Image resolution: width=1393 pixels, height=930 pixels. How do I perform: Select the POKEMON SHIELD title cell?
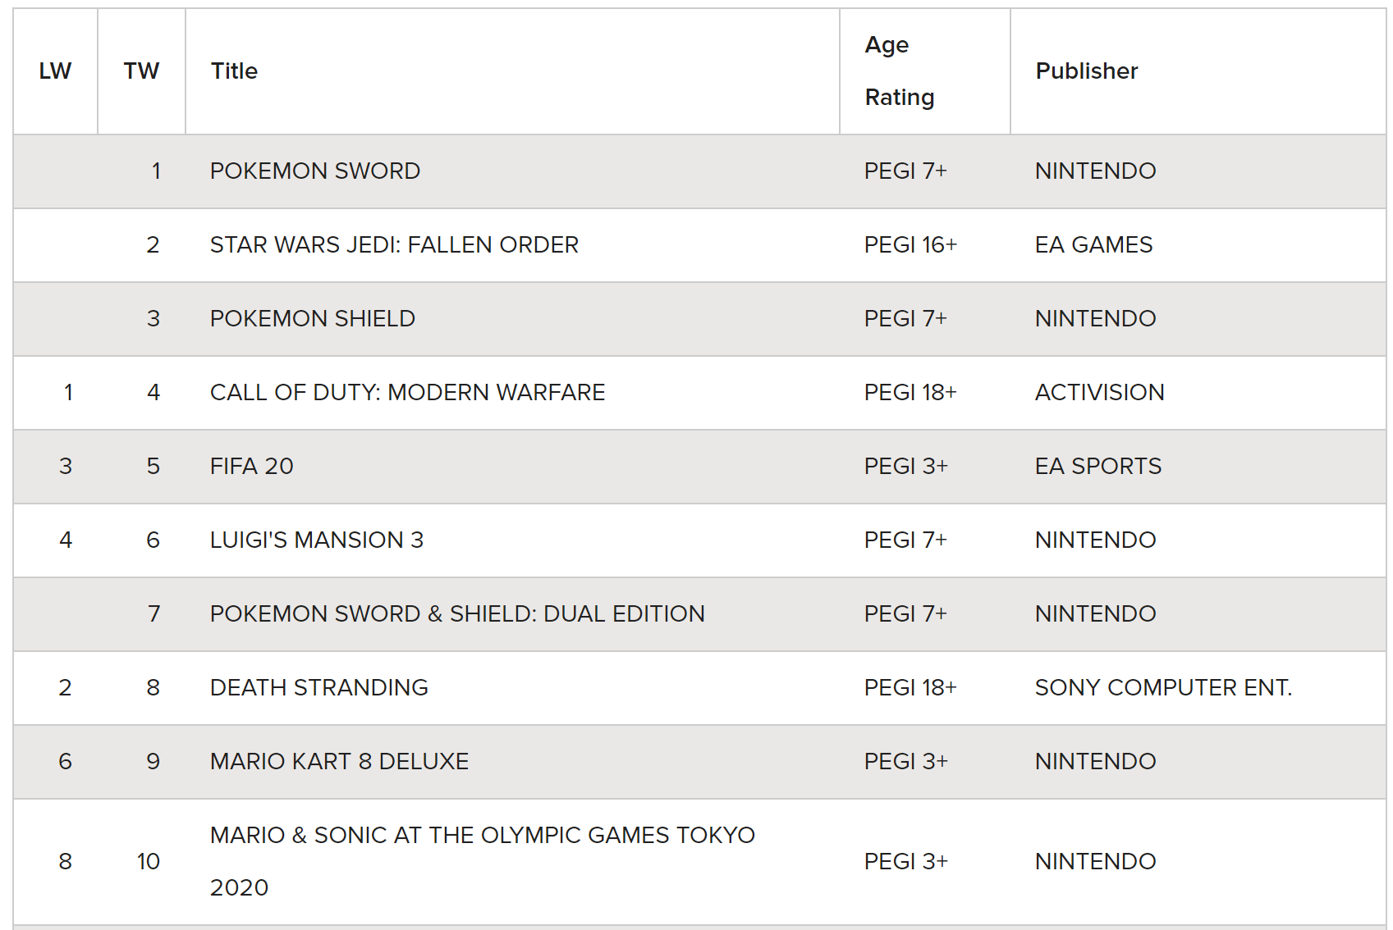313,318
